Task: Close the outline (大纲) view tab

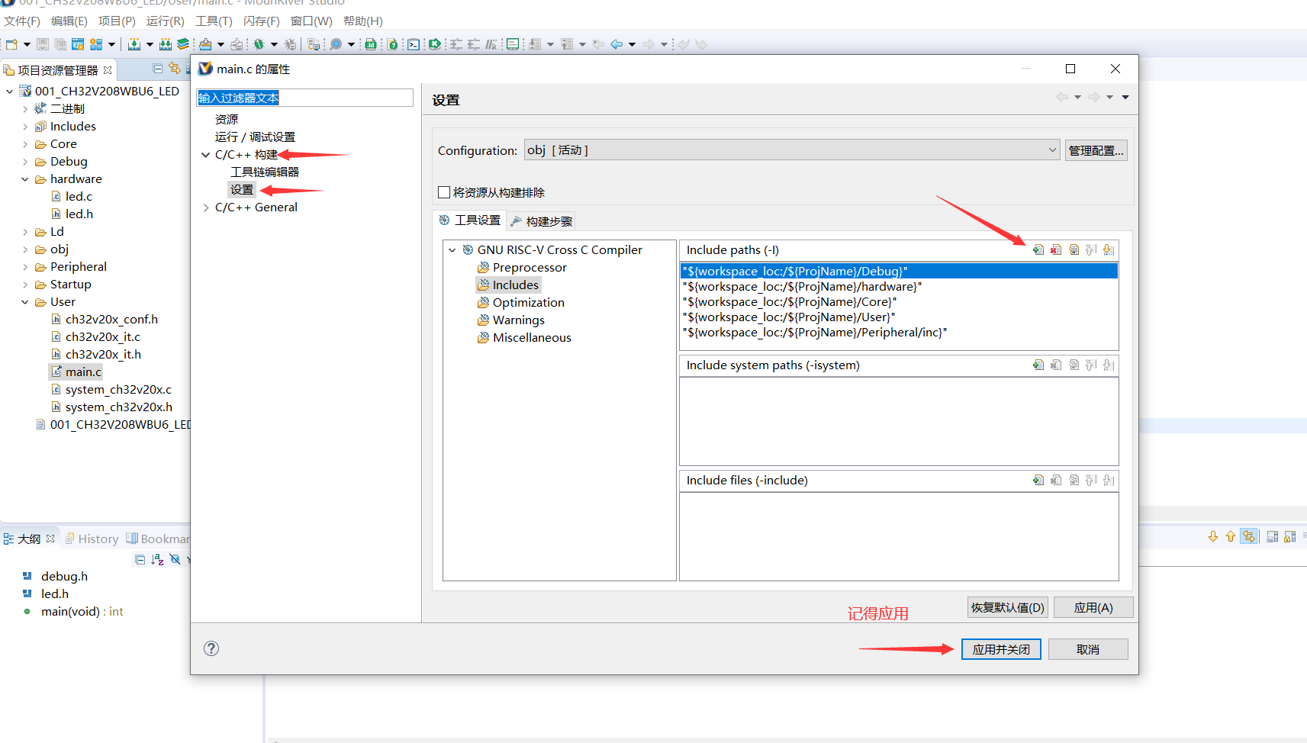Action: [x=50, y=539]
